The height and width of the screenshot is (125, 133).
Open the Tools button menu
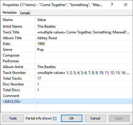coord(13,118)
